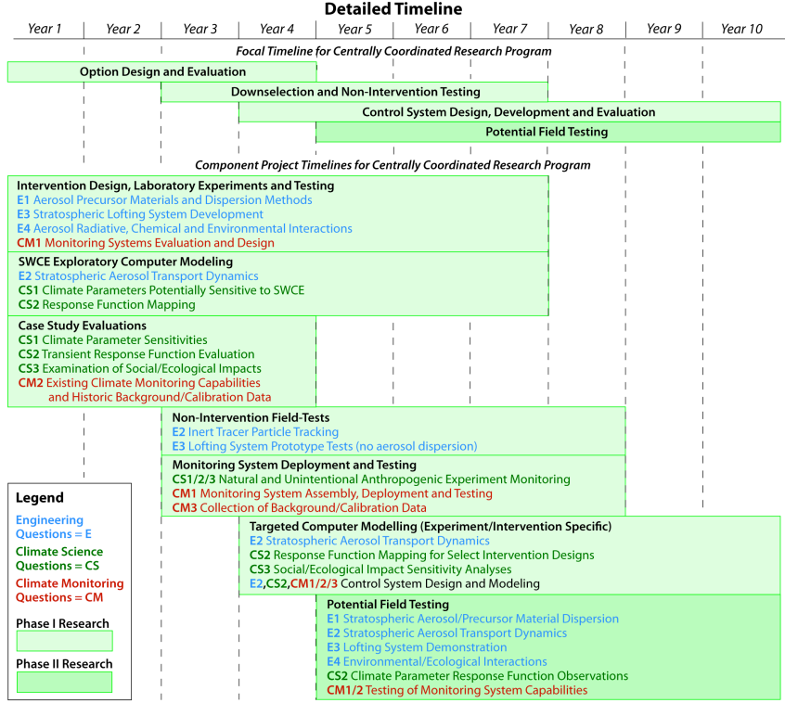Click 'CS1/2/3 Natural and Unintentional Anthropogenic Experiment Monitoring'

[371, 479]
